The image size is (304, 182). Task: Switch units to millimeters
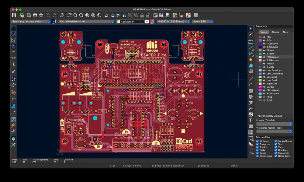pyautogui.click(x=13, y=58)
